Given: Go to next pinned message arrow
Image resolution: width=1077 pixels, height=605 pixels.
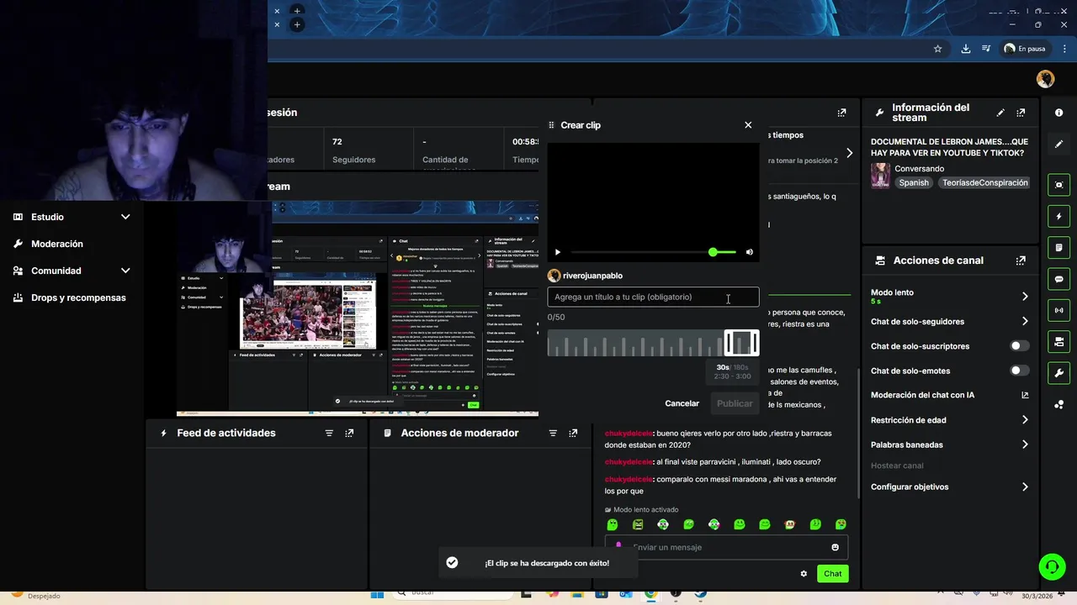Looking at the screenshot, I should [x=849, y=153].
